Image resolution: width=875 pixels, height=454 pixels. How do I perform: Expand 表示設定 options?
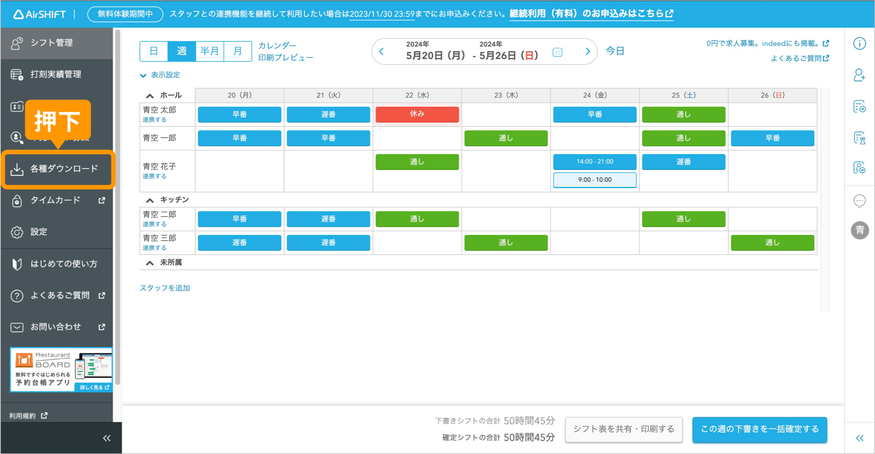click(160, 75)
